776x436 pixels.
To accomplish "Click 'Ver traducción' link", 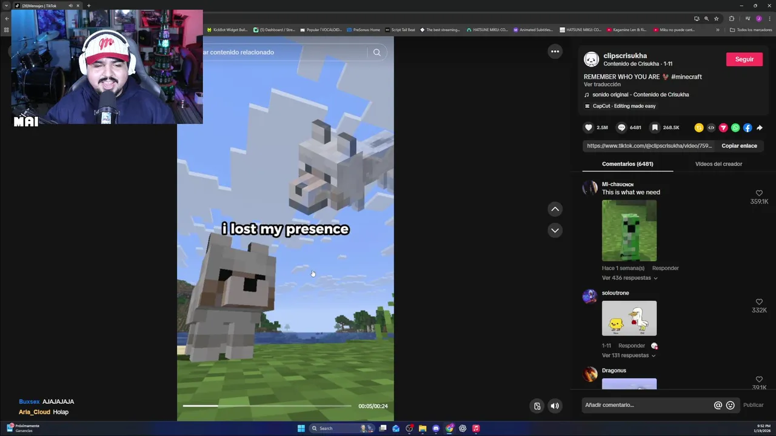I will [x=602, y=85].
